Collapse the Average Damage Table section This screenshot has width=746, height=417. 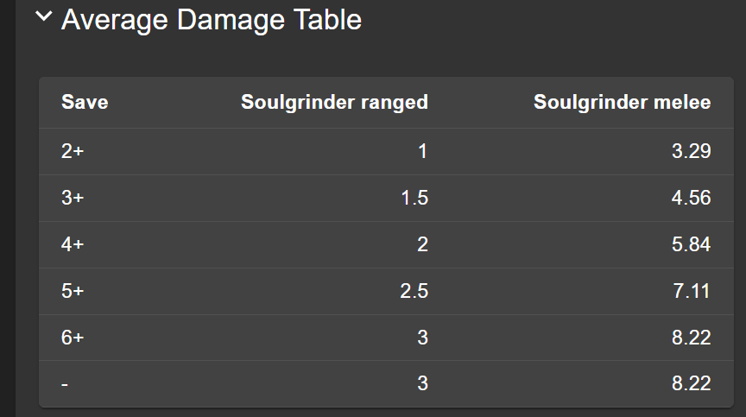tap(44, 17)
